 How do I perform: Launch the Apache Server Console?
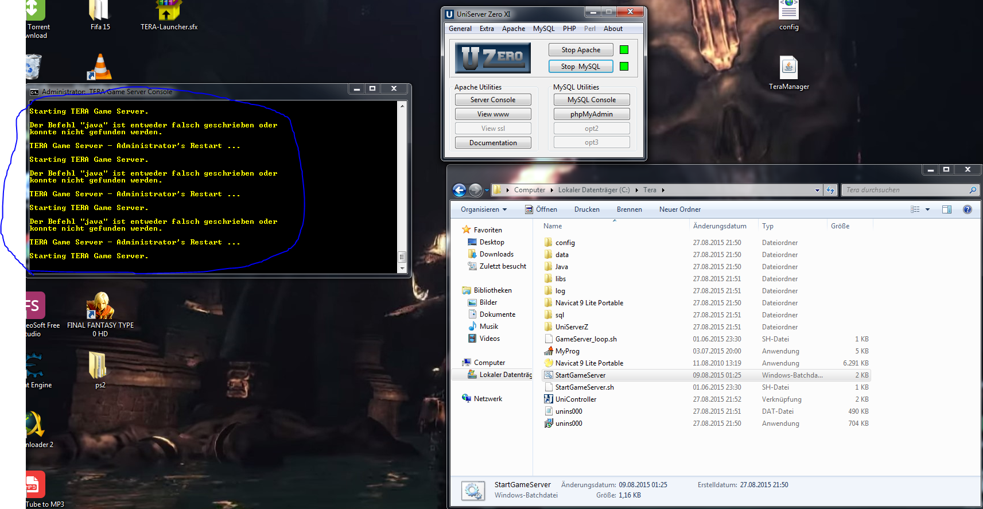pyautogui.click(x=493, y=100)
